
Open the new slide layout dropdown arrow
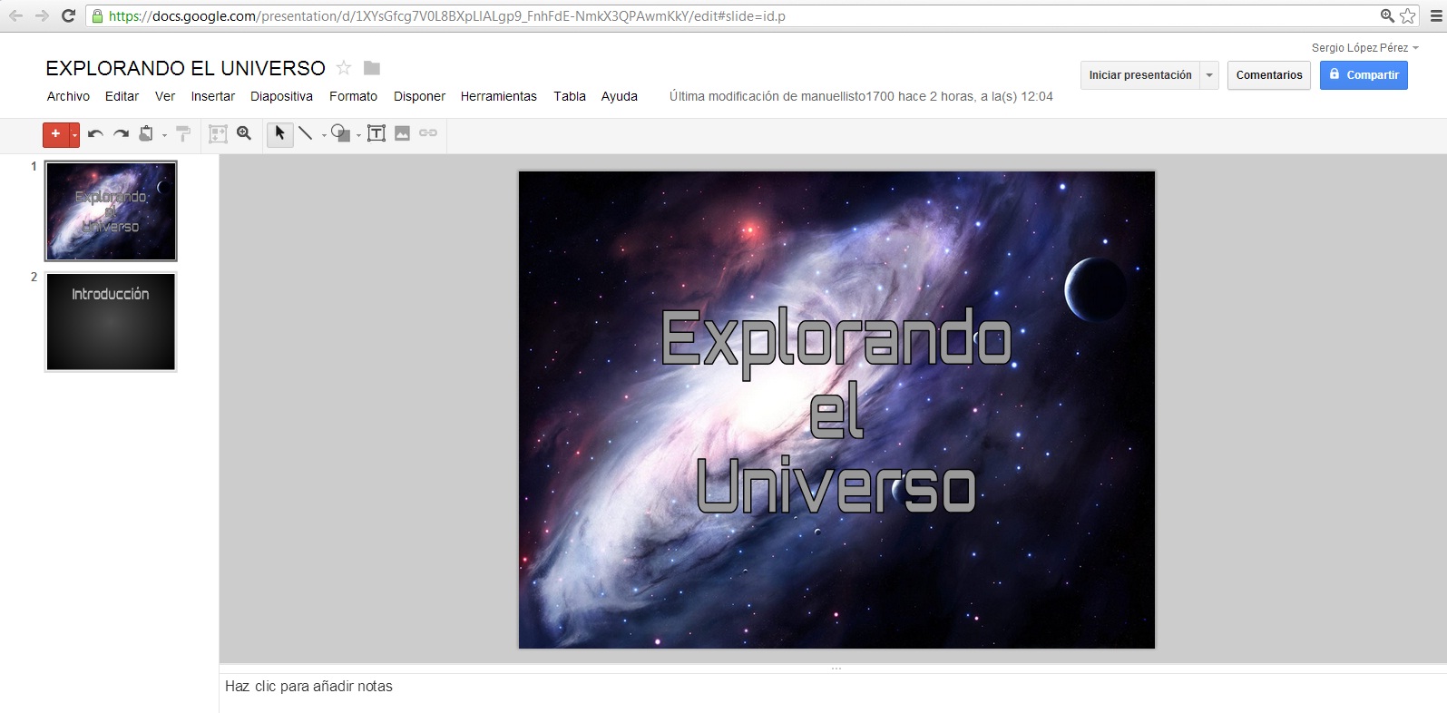[74, 134]
